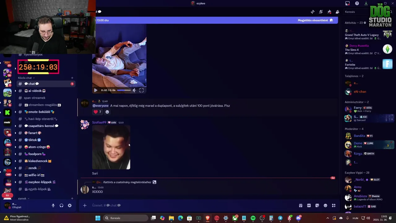Image resolution: width=396 pixels, height=223 pixels.
Task: Expand foodporn channel arrow
Action: tap(15, 154)
